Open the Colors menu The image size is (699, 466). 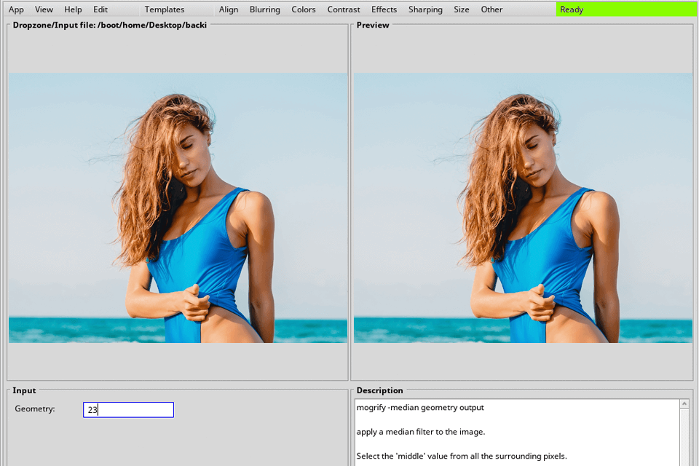tap(303, 9)
